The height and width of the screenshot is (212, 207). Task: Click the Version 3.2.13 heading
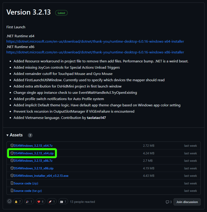(28, 12)
